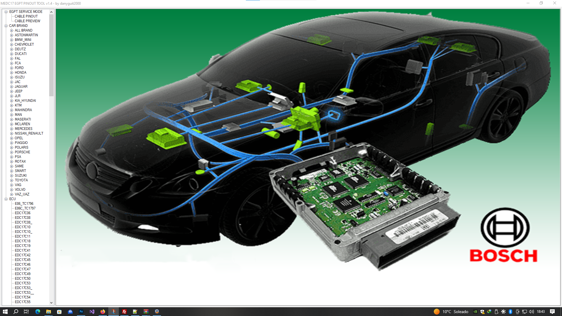Open Microsoft Edge from taskbar
This screenshot has height=316, width=562.
[38, 312]
